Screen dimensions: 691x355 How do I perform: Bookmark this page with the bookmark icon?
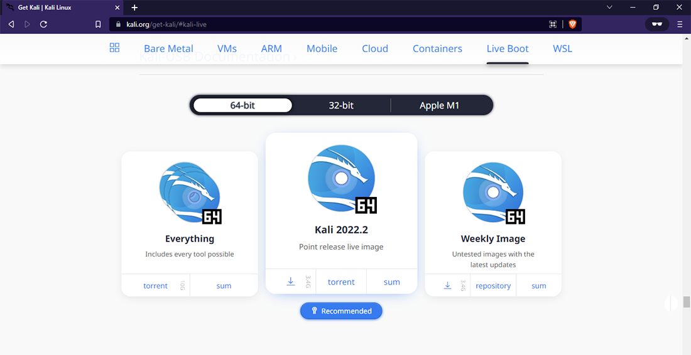pos(98,24)
